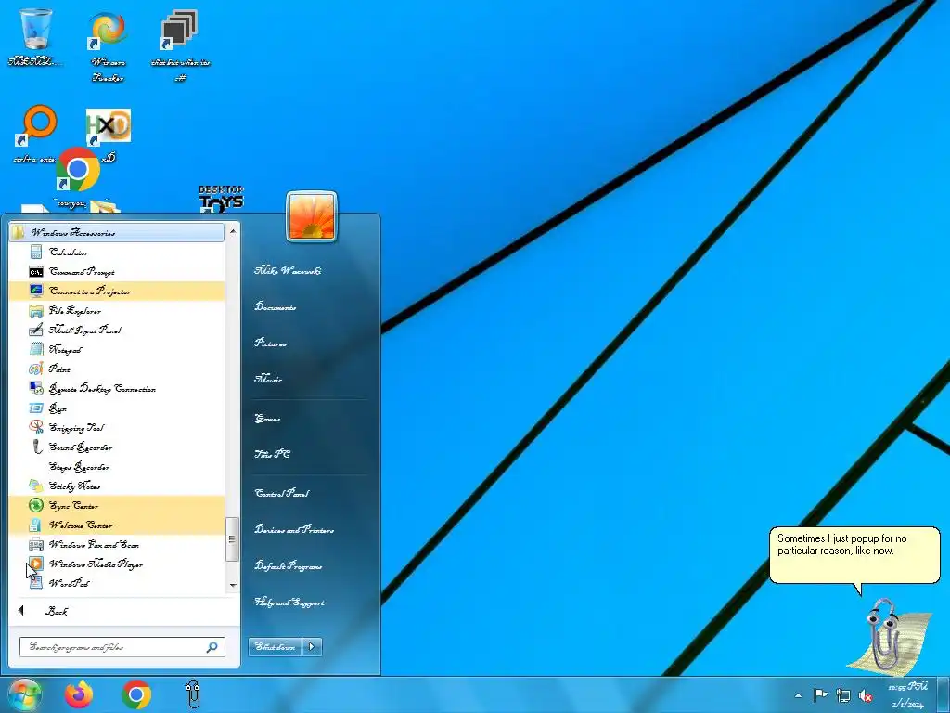Launch Sticky Notes
The height and width of the screenshot is (713, 950).
tap(117, 486)
